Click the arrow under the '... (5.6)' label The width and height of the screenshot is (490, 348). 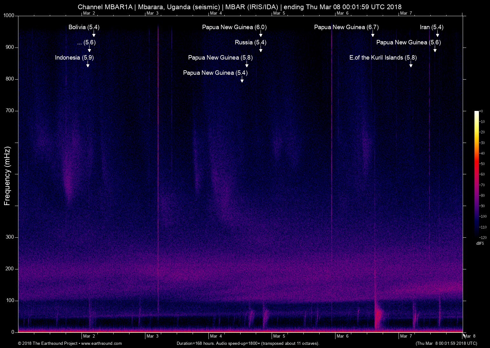(x=89, y=49)
